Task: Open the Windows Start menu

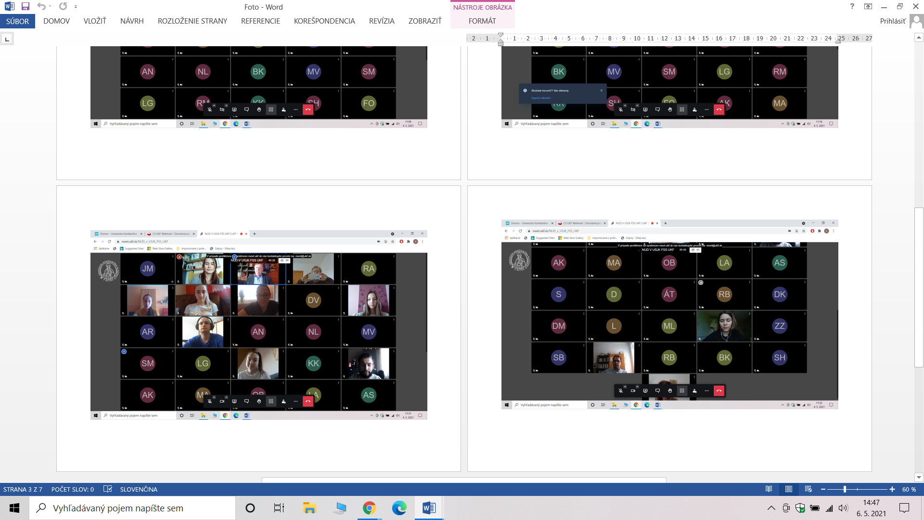Action: point(14,508)
